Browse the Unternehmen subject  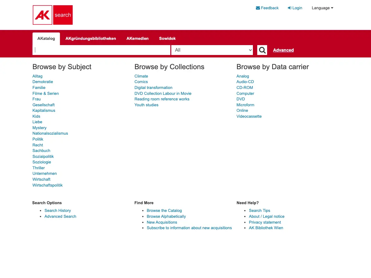point(45,174)
